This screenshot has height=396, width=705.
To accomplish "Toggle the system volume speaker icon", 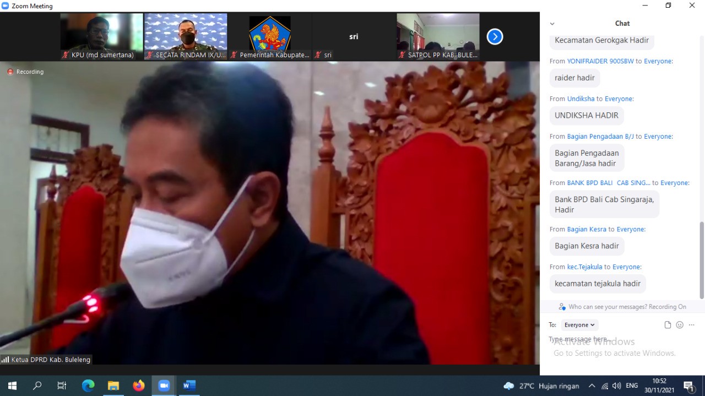I will coord(616,386).
